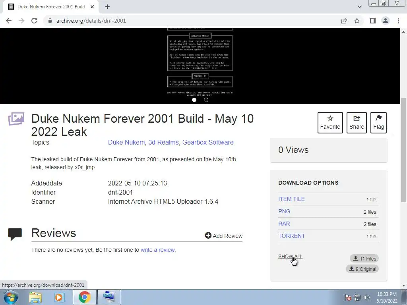The width and height of the screenshot is (407, 305).
Task: Select the second carousel dot
Action: point(206,100)
